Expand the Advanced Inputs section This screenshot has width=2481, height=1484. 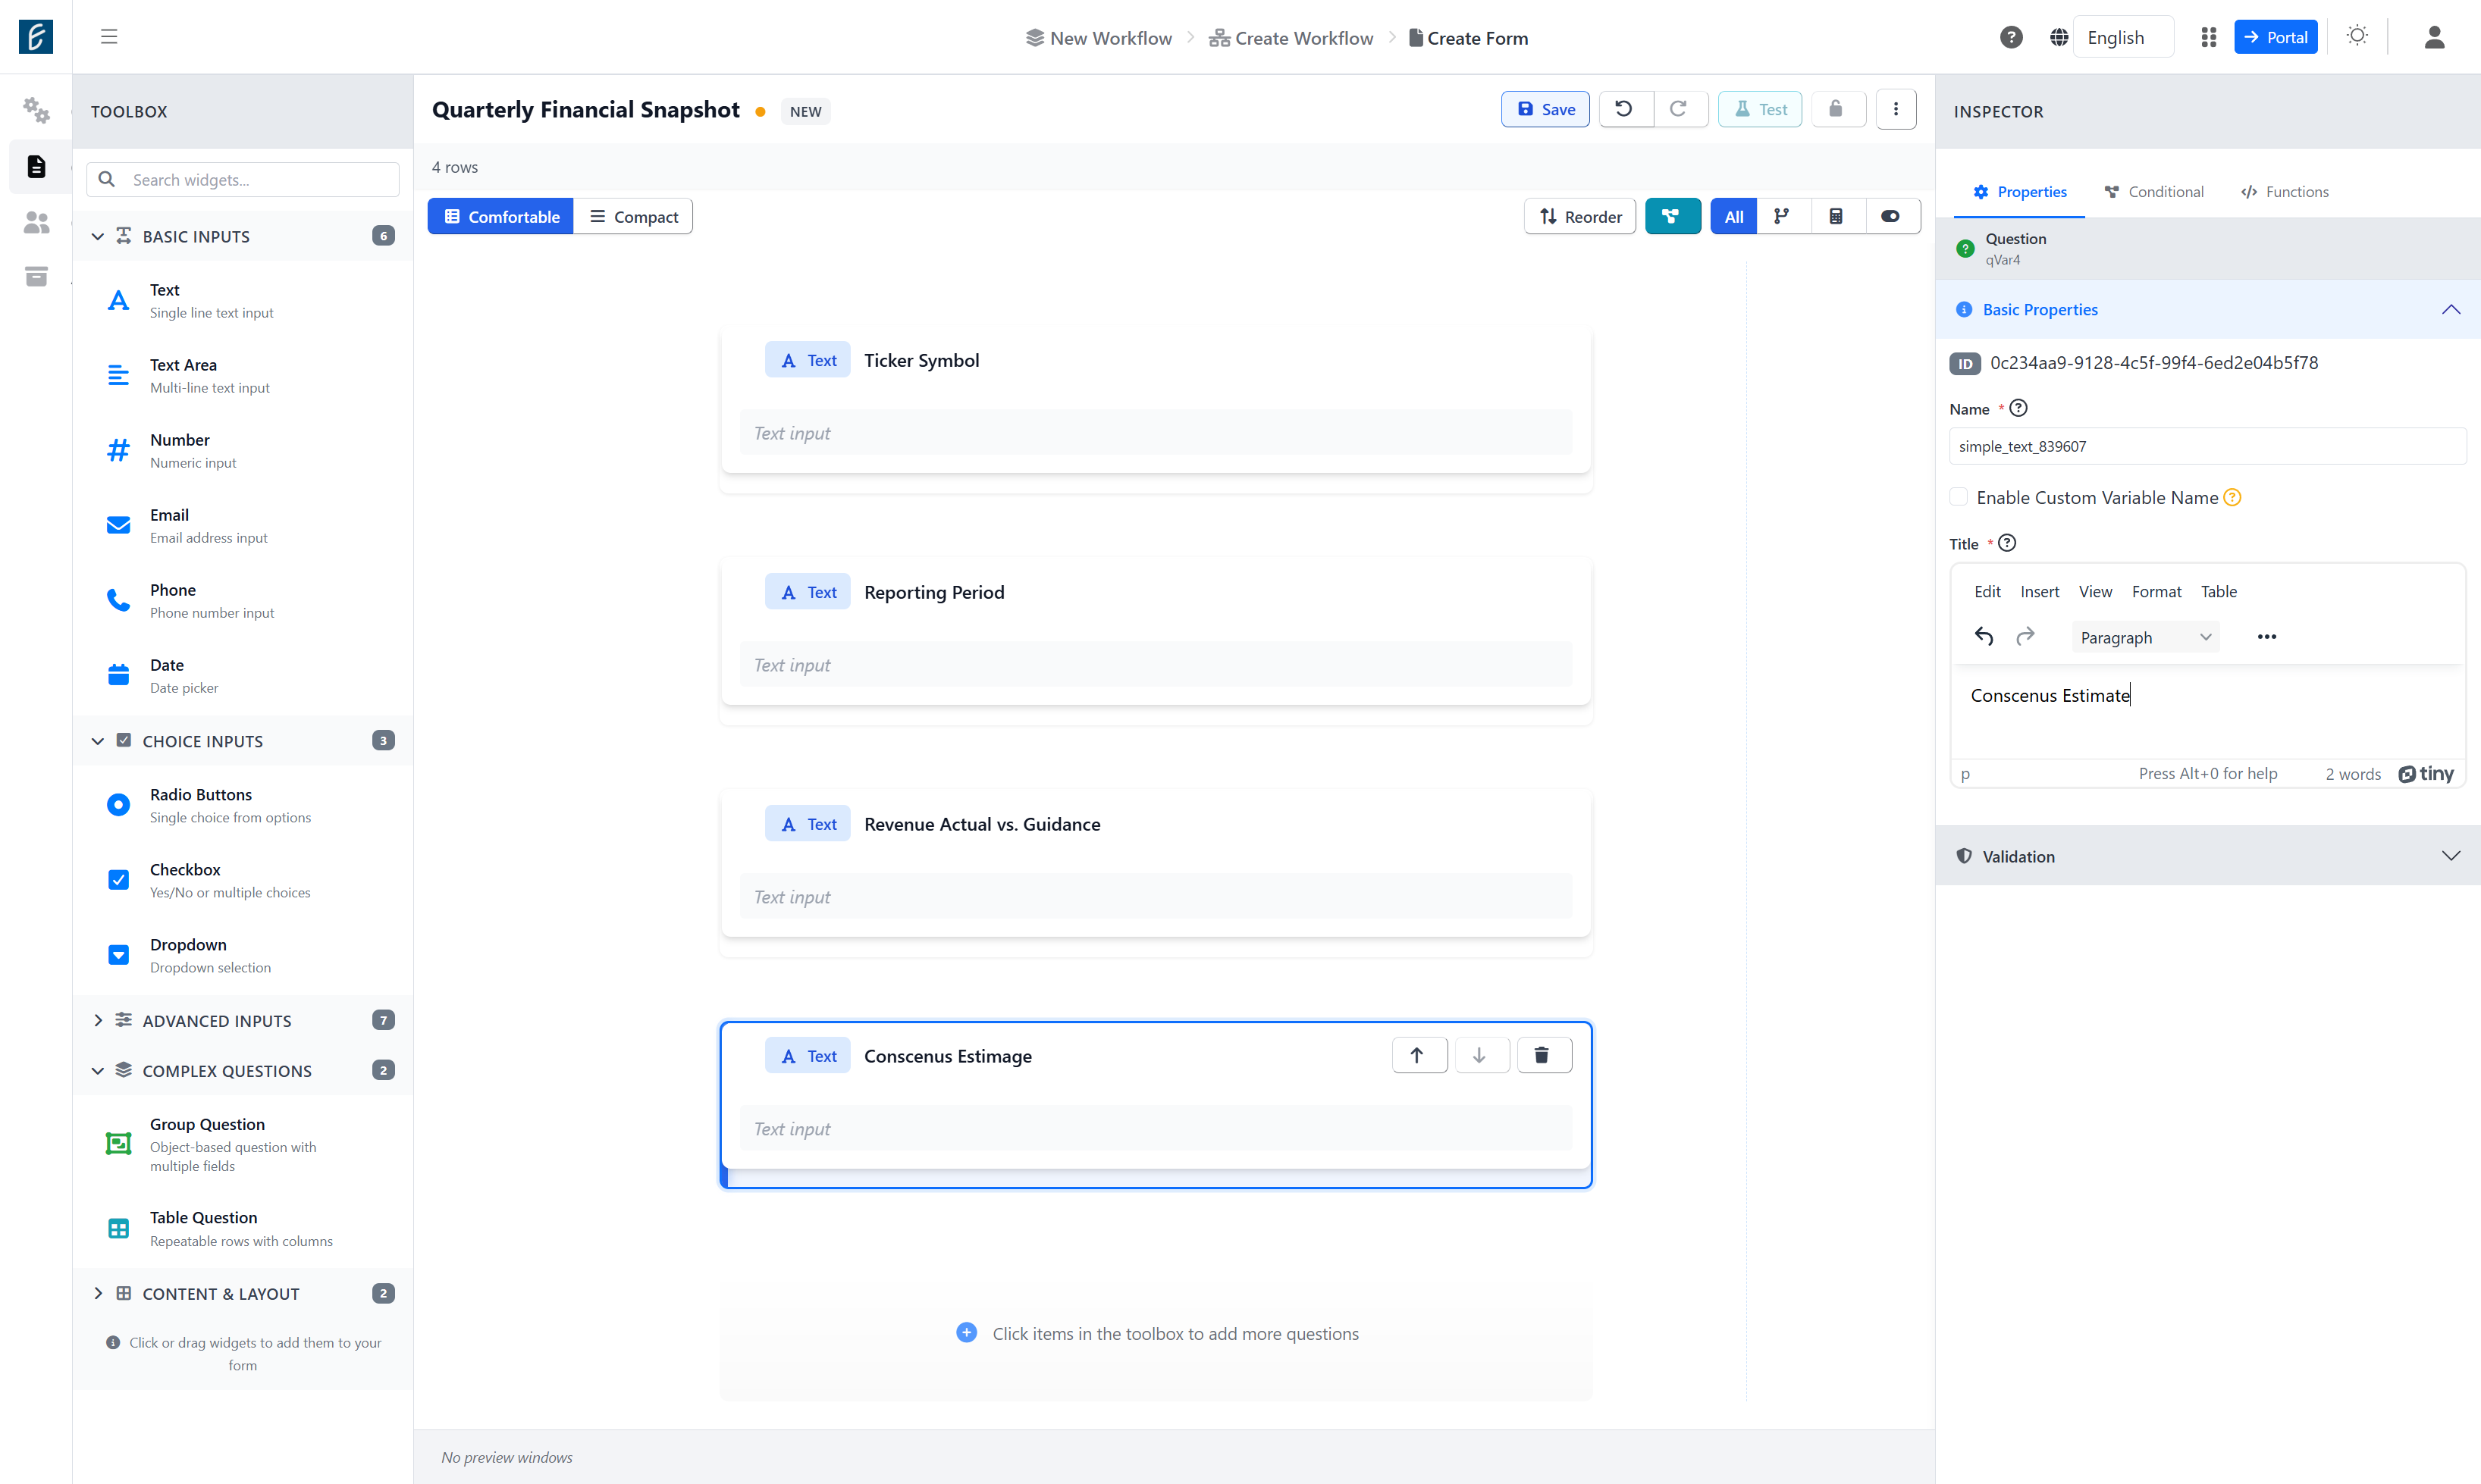[x=243, y=1020]
